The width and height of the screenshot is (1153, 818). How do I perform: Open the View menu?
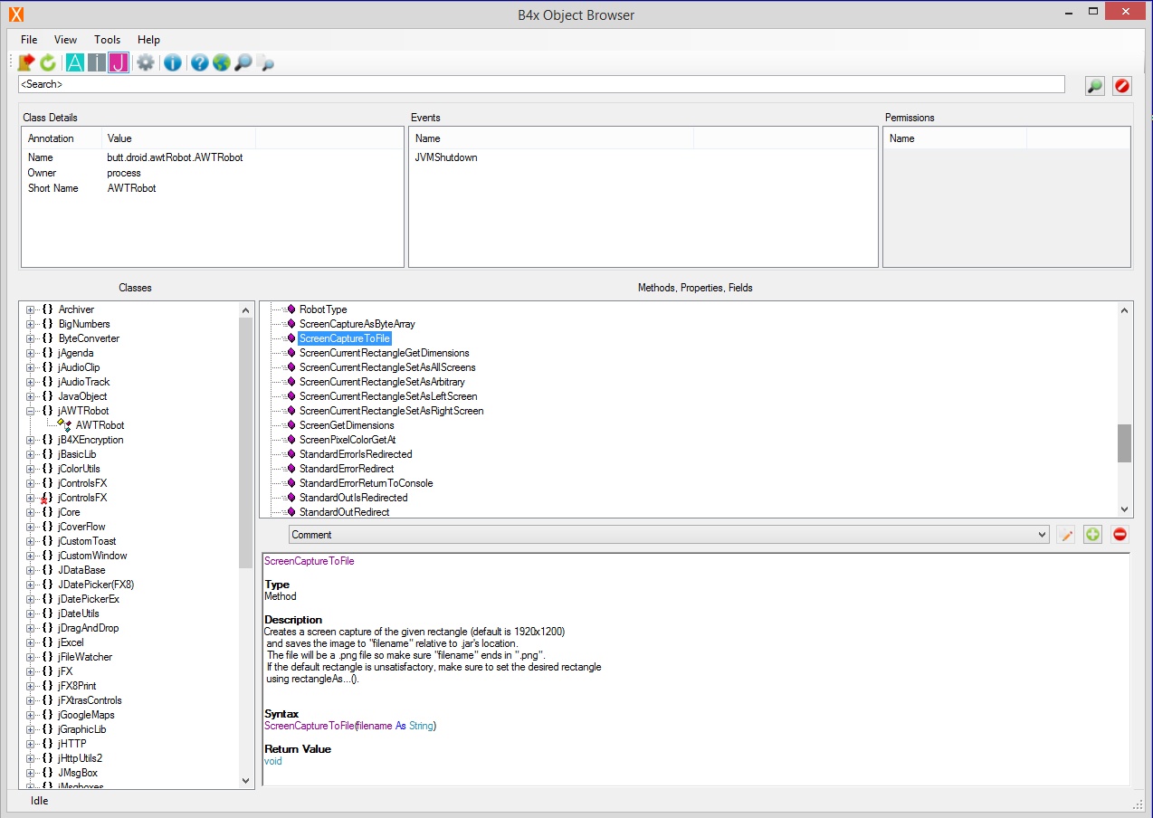[65, 40]
